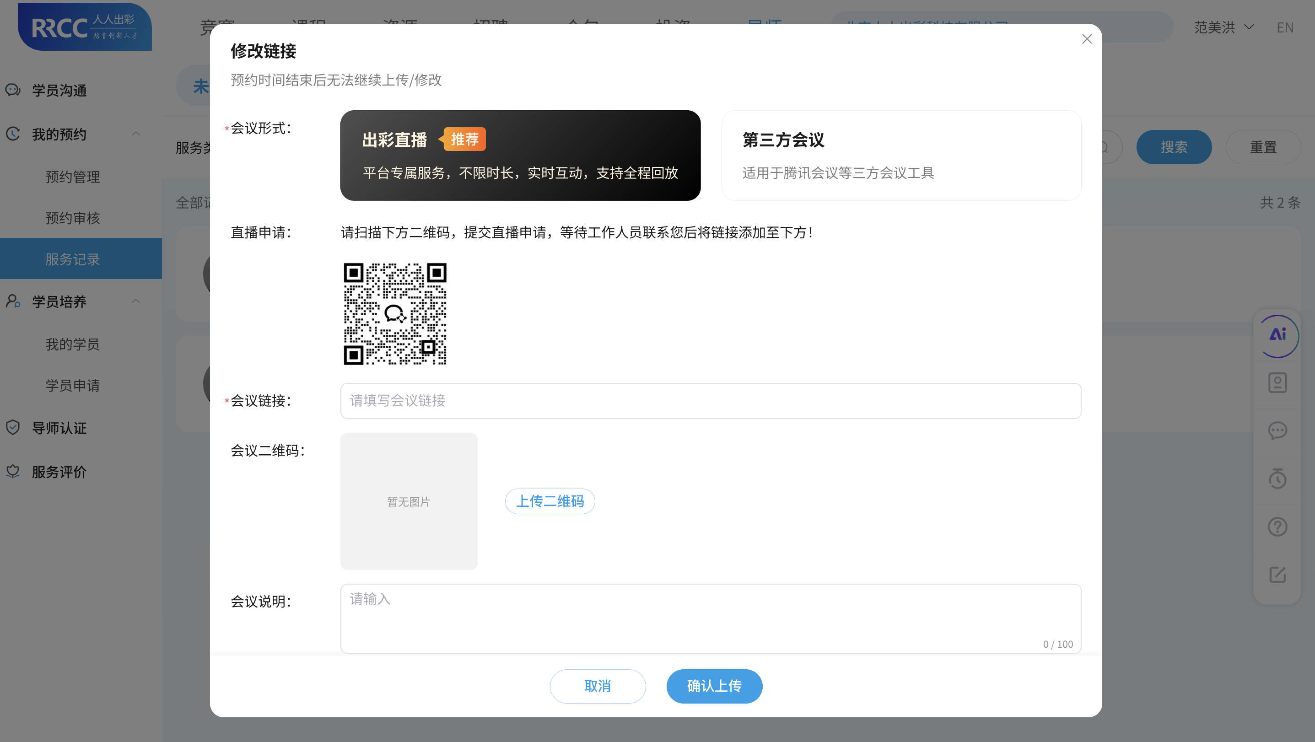Click the WeChat QR code image

[x=395, y=314]
